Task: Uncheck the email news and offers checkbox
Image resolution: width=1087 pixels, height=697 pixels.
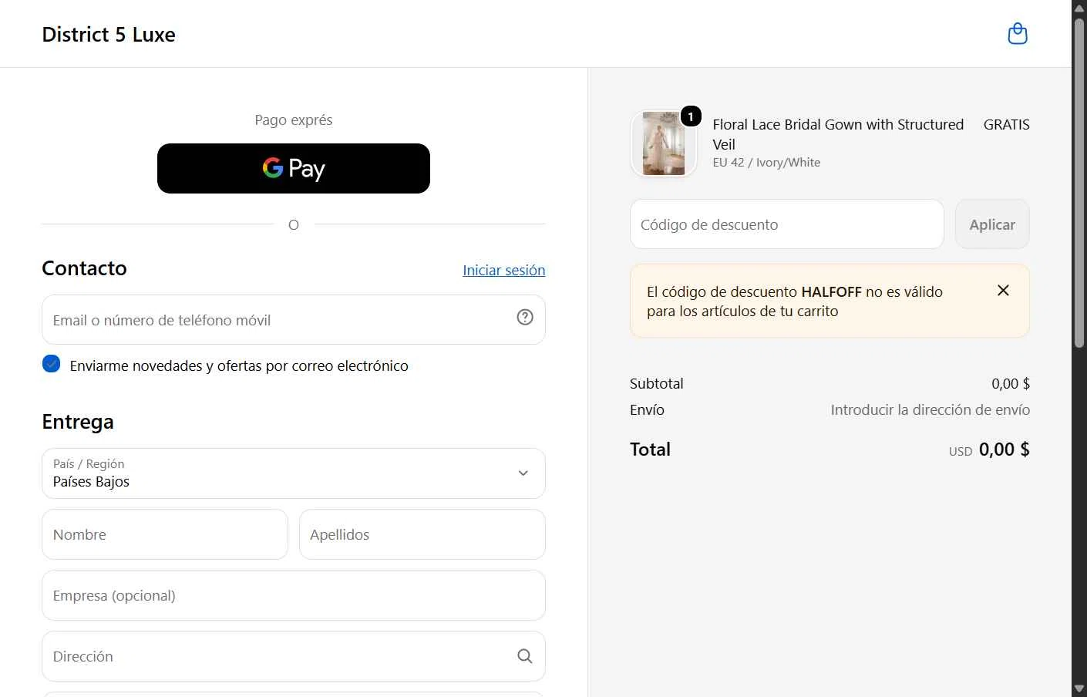Action: tap(52, 364)
